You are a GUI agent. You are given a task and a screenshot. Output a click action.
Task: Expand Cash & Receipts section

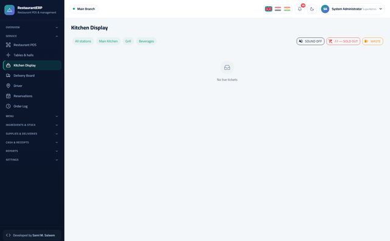click(32, 142)
